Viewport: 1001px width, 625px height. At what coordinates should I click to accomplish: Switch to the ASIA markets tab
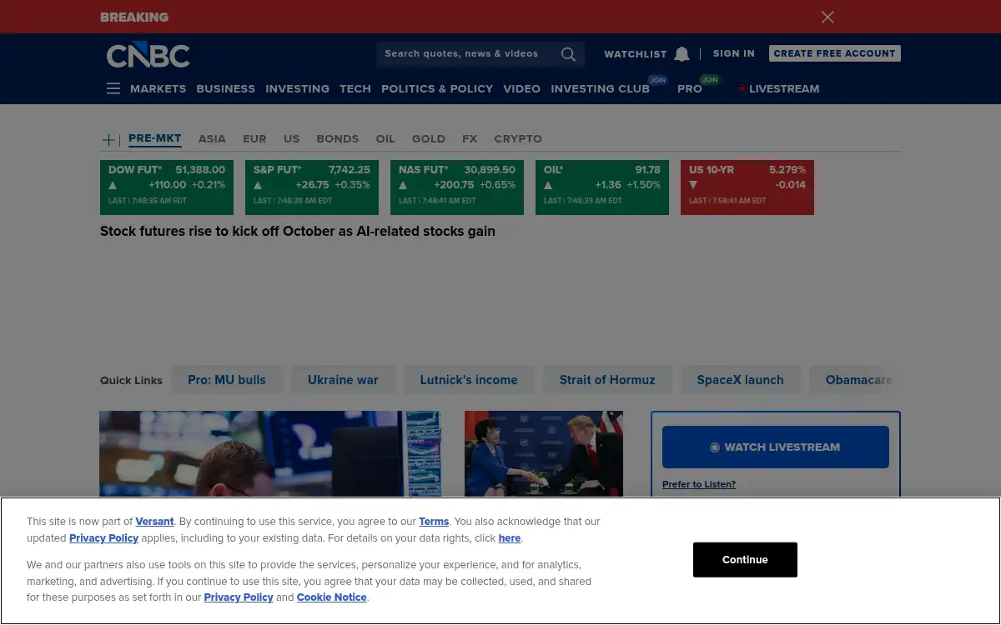pos(212,139)
